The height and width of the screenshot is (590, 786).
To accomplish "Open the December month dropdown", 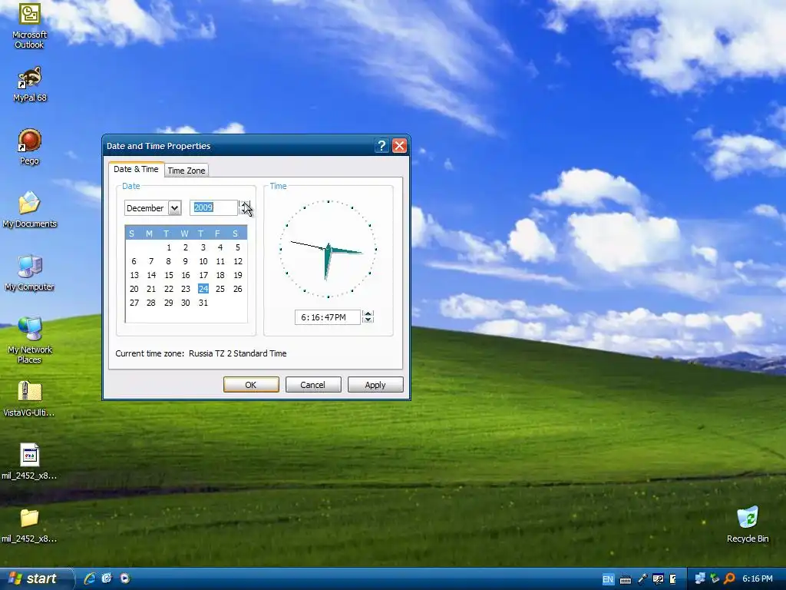I will 174,207.
